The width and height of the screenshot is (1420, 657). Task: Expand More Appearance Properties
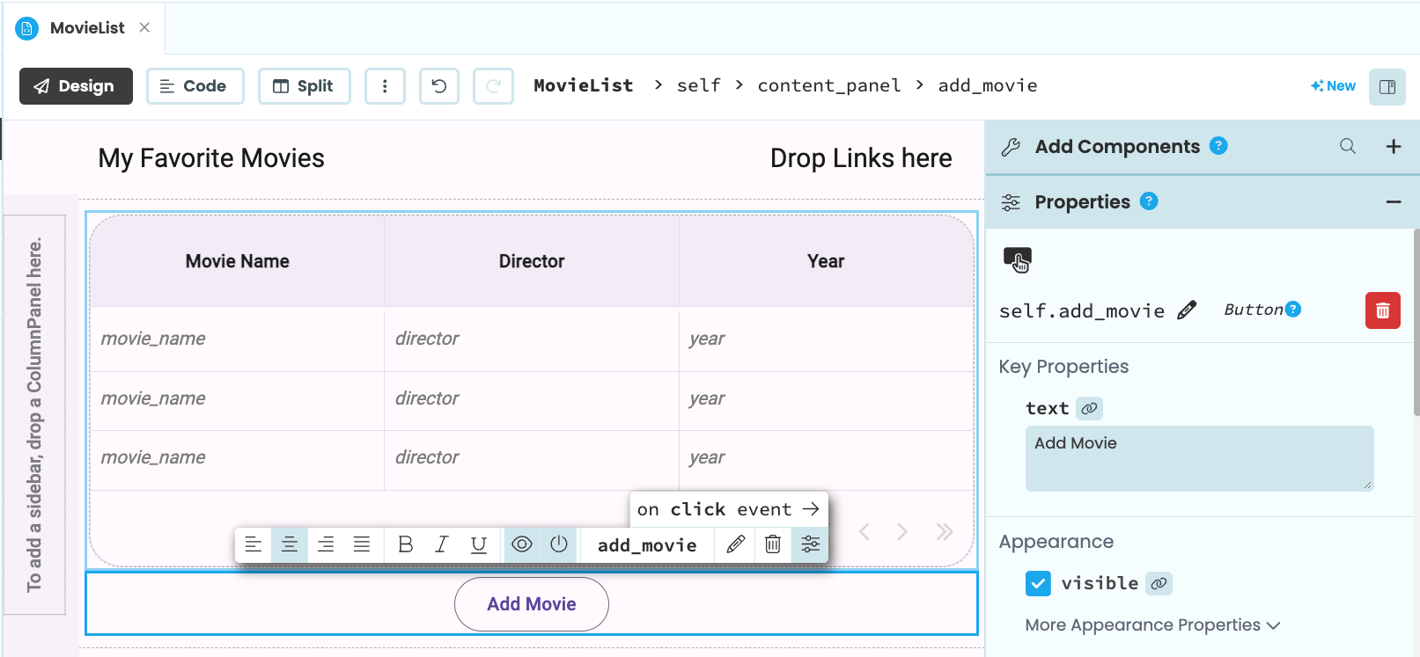(1152, 625)
